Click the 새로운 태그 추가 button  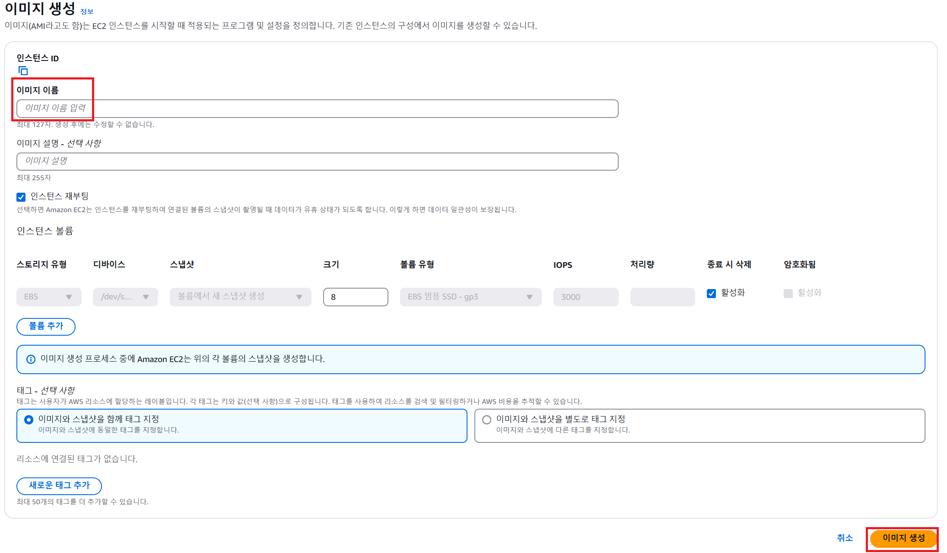click(59, 486)
